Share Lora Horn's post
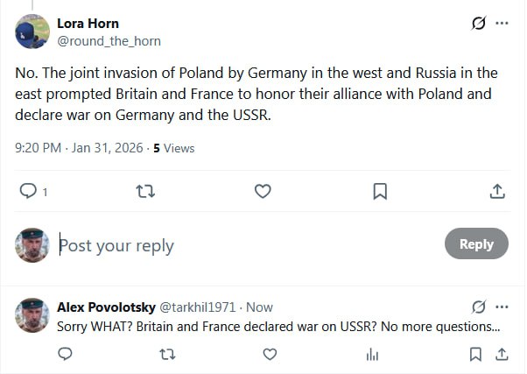This screenshot has width=527, height=374. [x=496, y=191]
